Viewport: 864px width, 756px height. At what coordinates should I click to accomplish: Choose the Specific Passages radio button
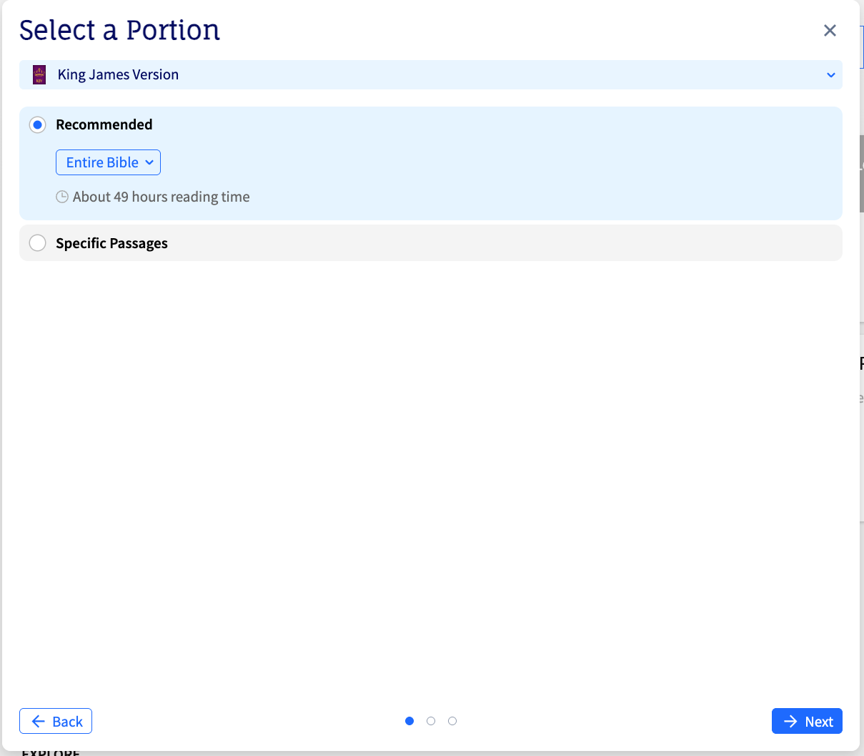[x=37, y=243]
